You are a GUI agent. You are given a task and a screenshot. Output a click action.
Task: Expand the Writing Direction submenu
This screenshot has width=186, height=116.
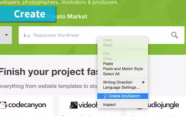click(123, 82)
